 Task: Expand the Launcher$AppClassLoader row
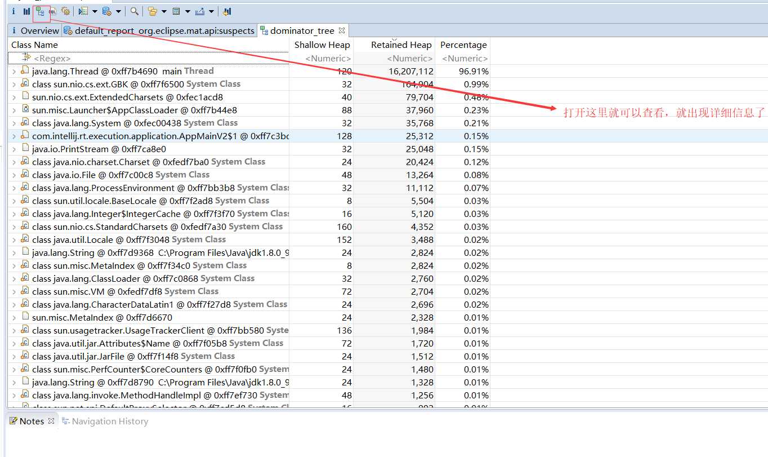tap(14, 110)
